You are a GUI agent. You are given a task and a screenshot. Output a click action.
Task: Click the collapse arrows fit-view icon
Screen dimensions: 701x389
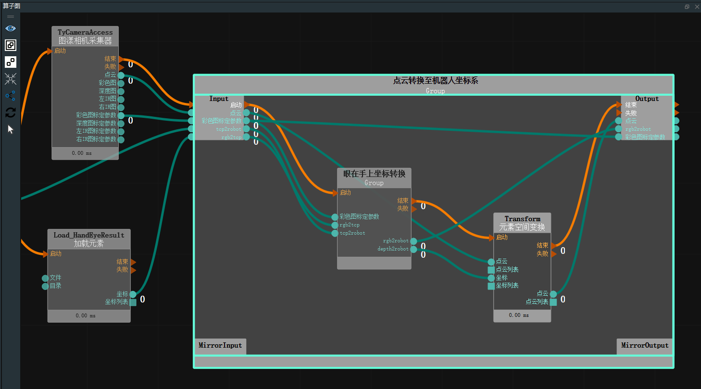[x=11, y=79]
